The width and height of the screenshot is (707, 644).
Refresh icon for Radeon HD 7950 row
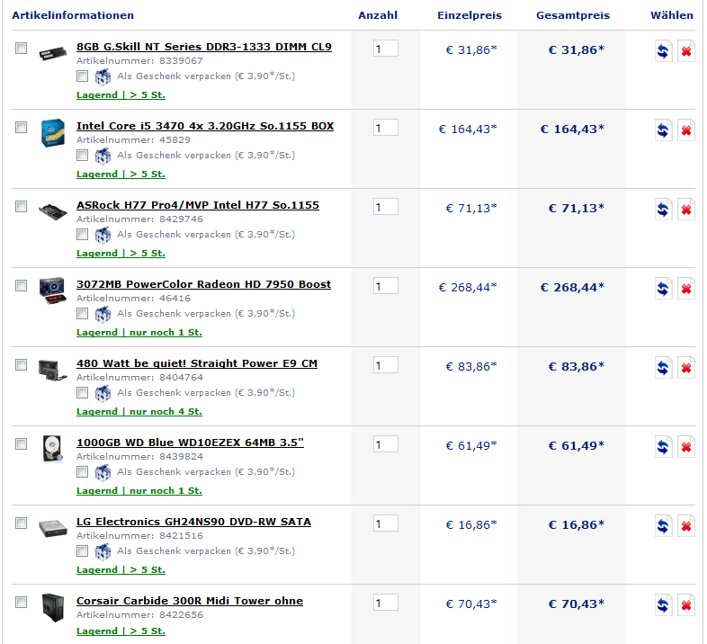663,289
